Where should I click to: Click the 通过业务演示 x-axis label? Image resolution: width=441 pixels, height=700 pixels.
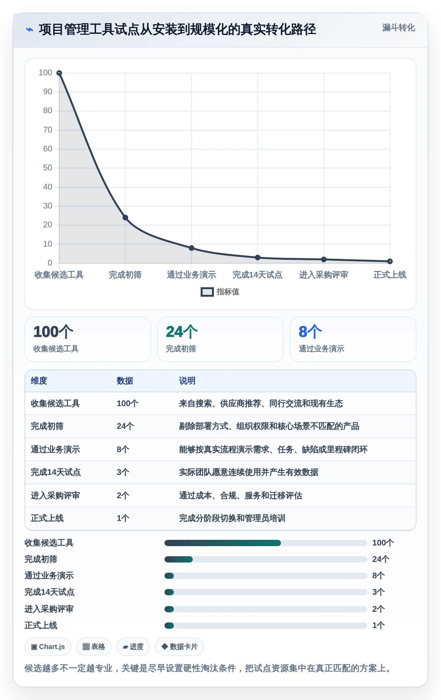click(x=192, y=275)
